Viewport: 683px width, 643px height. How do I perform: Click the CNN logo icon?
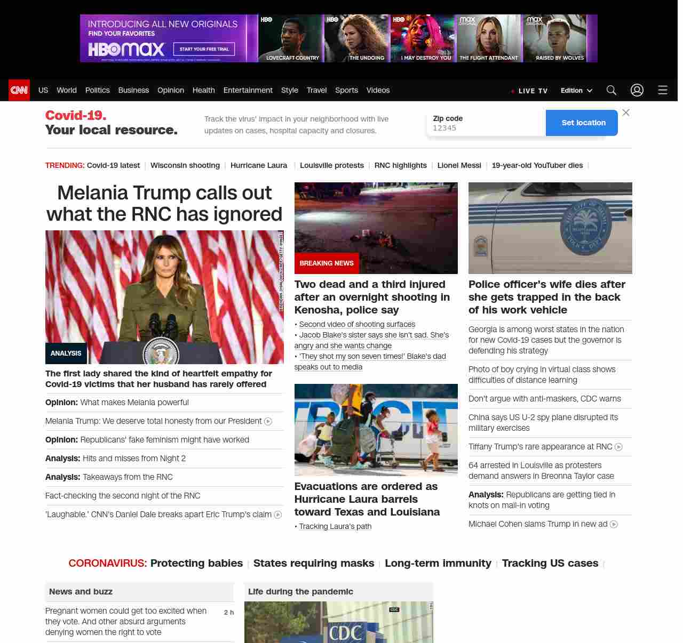click(x=19, y=90)
